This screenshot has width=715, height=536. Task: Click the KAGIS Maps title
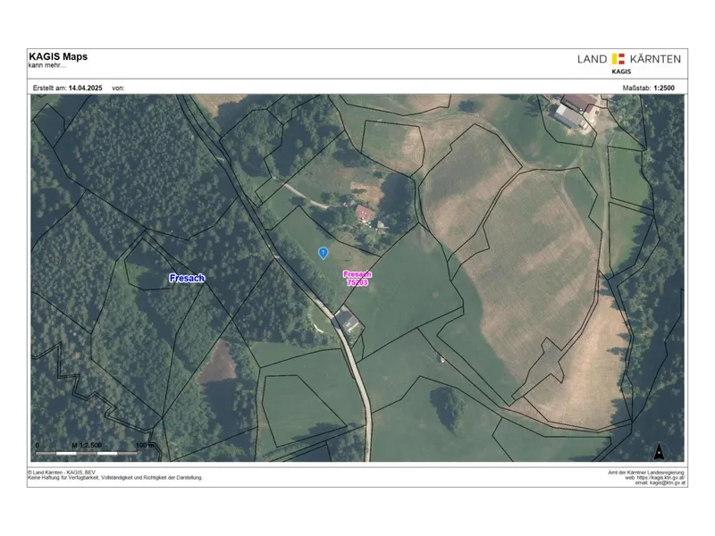(x=58, y=57)
